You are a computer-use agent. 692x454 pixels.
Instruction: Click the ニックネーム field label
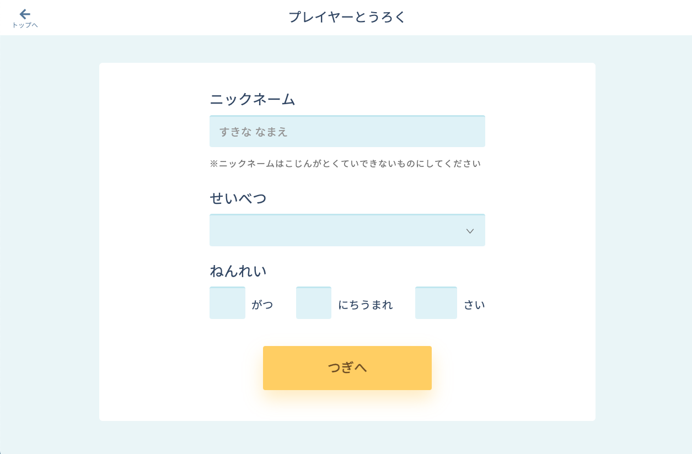[253, 100]
